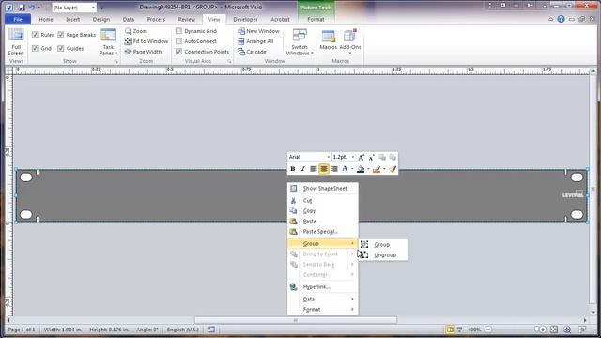The image size is (601, 338).
Task: Align text right in mini toolbar
Action: click(x=334, y=169)
